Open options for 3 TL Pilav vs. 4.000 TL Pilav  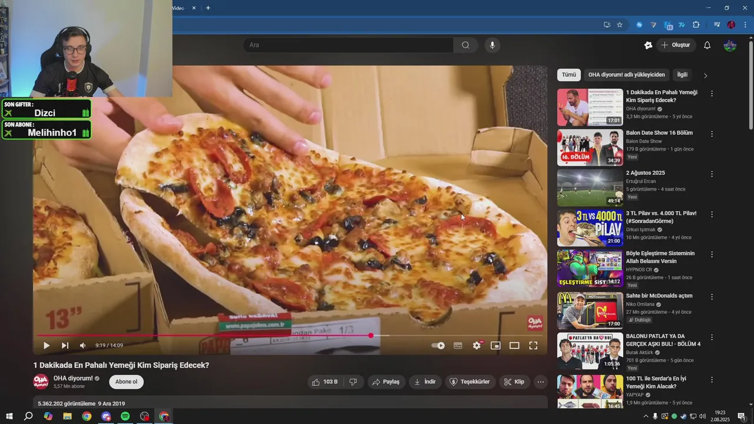coord(712,214)
